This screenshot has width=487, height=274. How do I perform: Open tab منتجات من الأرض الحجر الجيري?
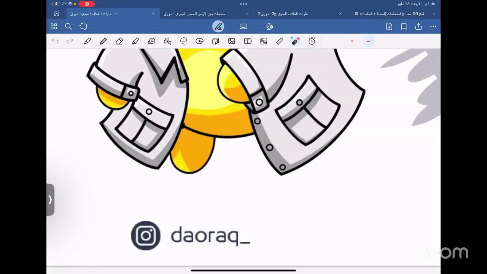coord(194,14)
